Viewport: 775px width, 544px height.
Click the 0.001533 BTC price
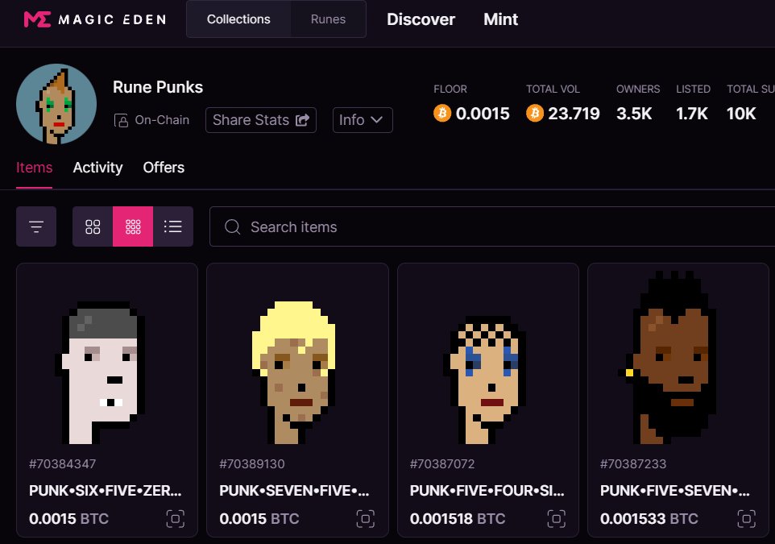click(x=649, y=519)
